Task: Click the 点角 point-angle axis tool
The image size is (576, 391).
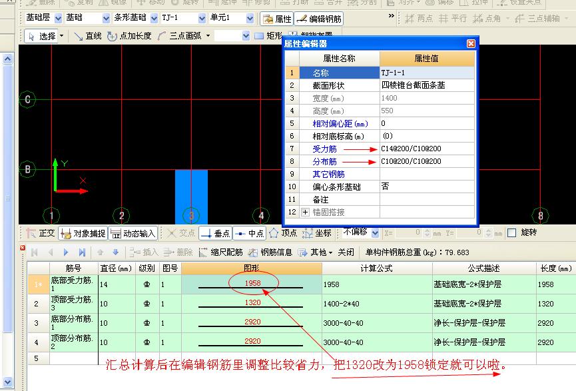Action: point(487,19)
